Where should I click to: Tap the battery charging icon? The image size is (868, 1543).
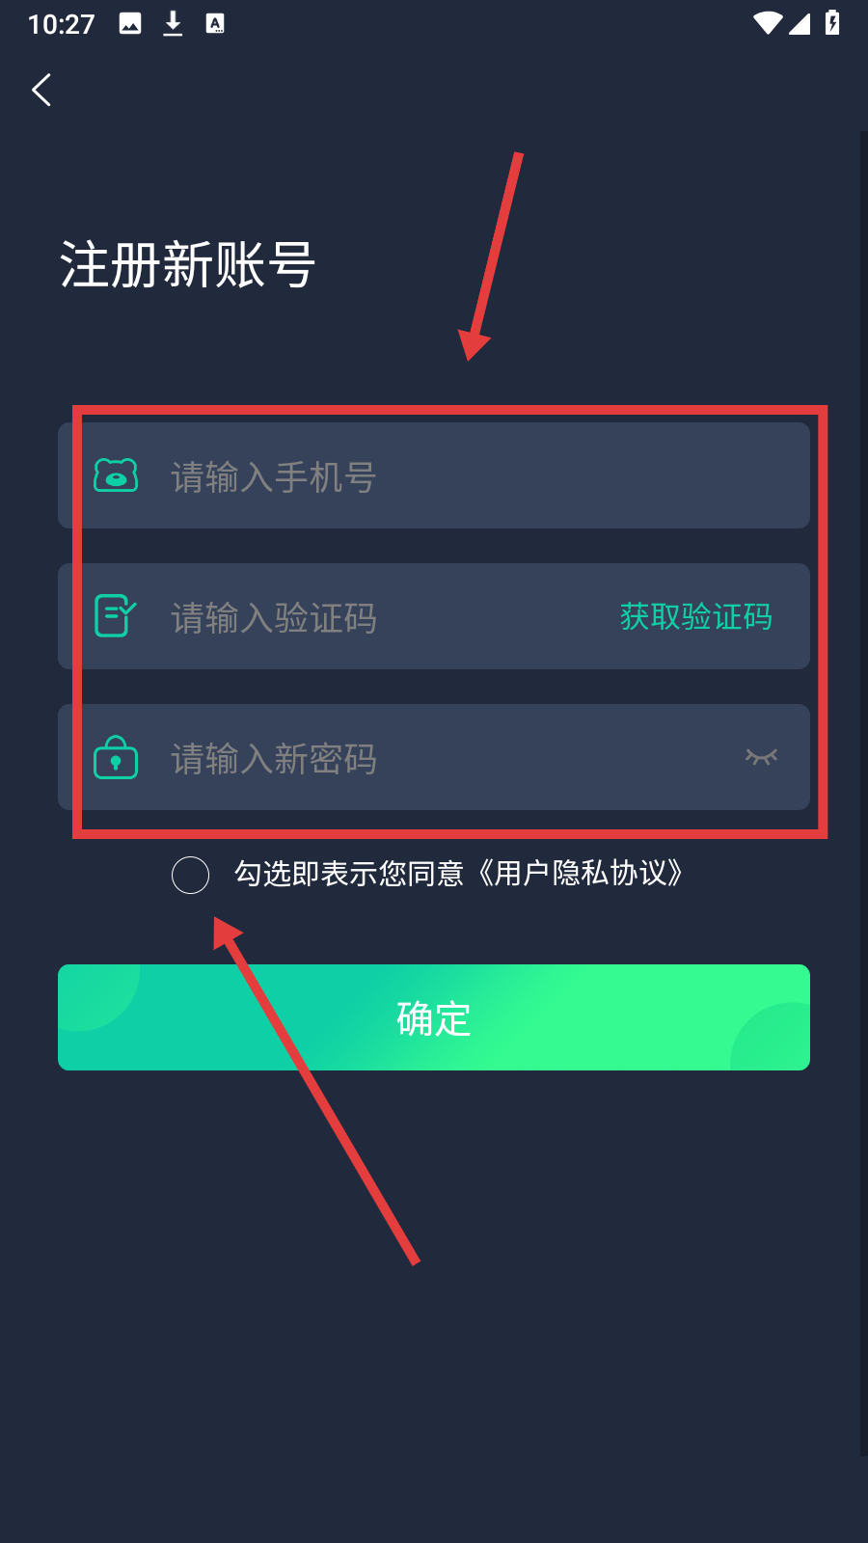coord(832,22)
